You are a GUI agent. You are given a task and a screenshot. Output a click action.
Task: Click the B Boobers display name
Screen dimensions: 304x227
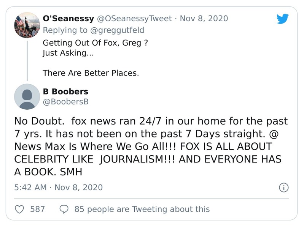coord(65,91)
